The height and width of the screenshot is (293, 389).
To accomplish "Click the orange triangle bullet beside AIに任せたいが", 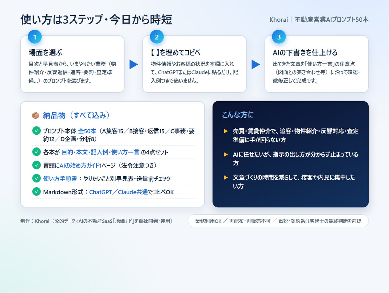I will [x=226, y=154].
